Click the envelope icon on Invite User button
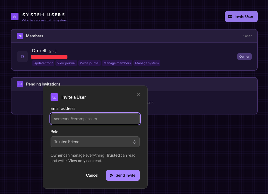The height and width of the screenshot is (194, 268). pyautogui.click(x=230, y=17)
